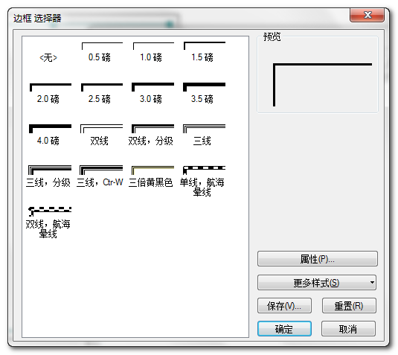
Task: Close the 边框 选择器 dialog
Action: click(x=367, y=15)
